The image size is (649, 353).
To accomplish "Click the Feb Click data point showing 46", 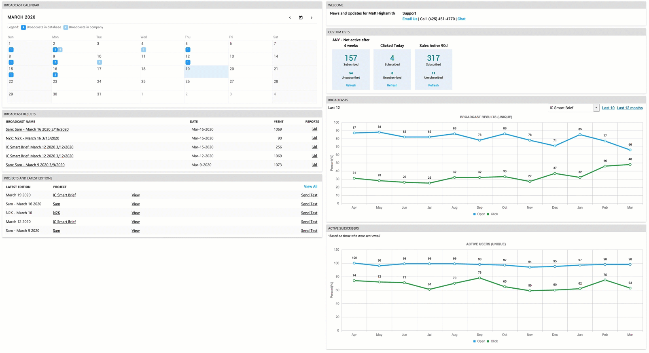I will [x=605, y=166].
